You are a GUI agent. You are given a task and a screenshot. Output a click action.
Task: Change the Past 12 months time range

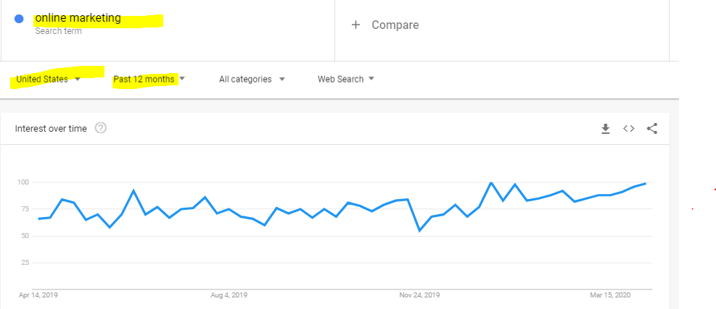[149, 80]
